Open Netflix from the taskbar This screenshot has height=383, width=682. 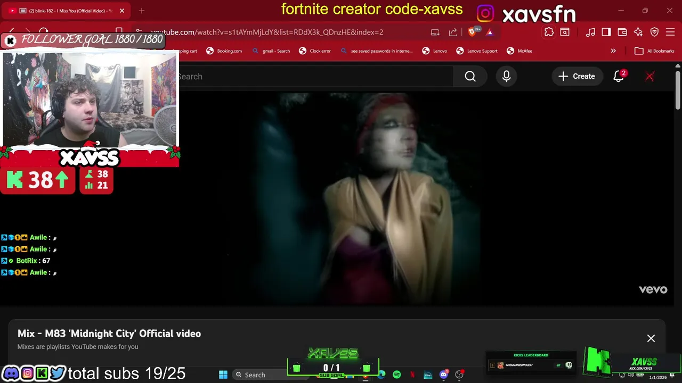coord(412,375)
